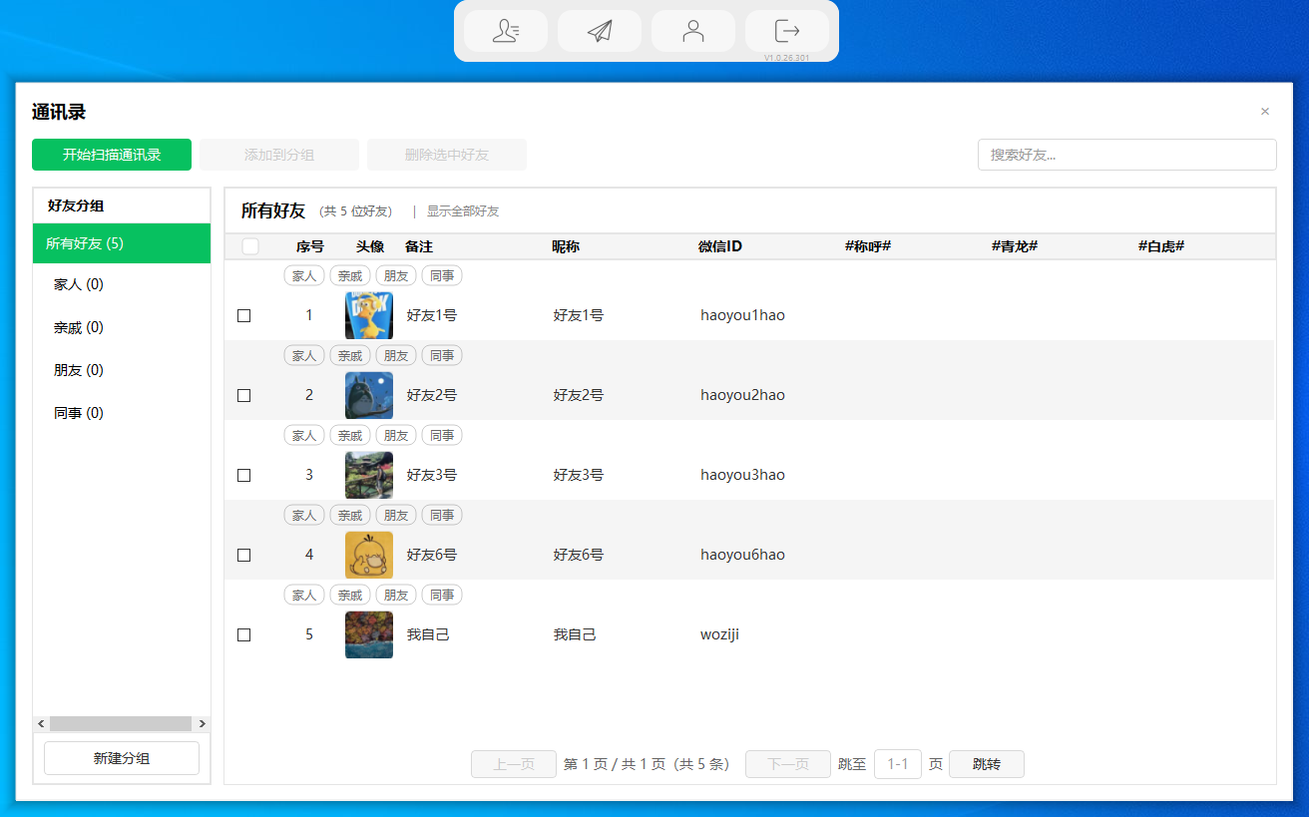The image size is (1309, 817).
Task: Click the 跳转 page jump button
Action: point(986,764)
